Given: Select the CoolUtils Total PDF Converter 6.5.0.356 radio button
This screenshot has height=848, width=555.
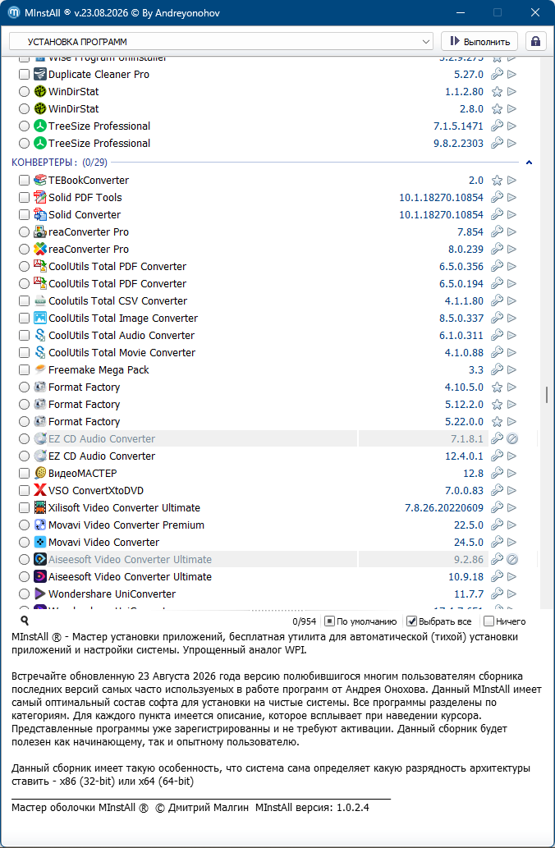Looking at the screenshot, I should click(24, 267).
